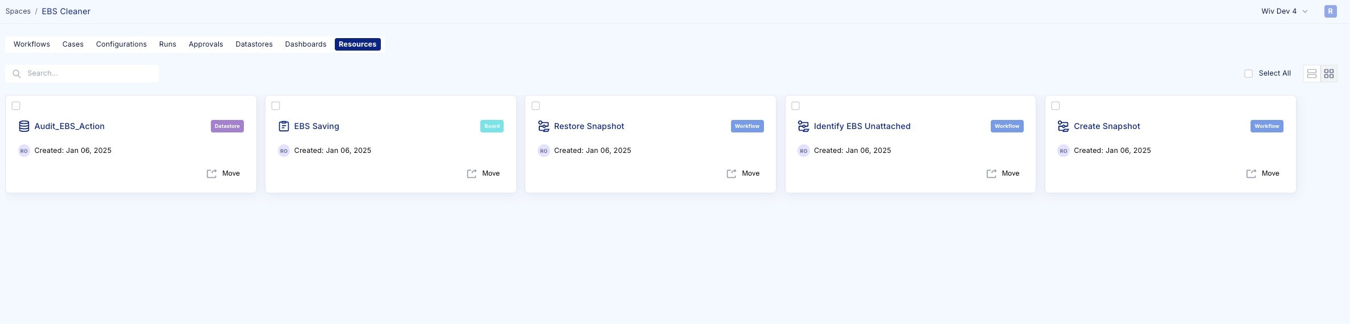Tick the Identify EBS Unattached card checkbox
Screen dimensions: 1350x324
click(x=795, y=106)
